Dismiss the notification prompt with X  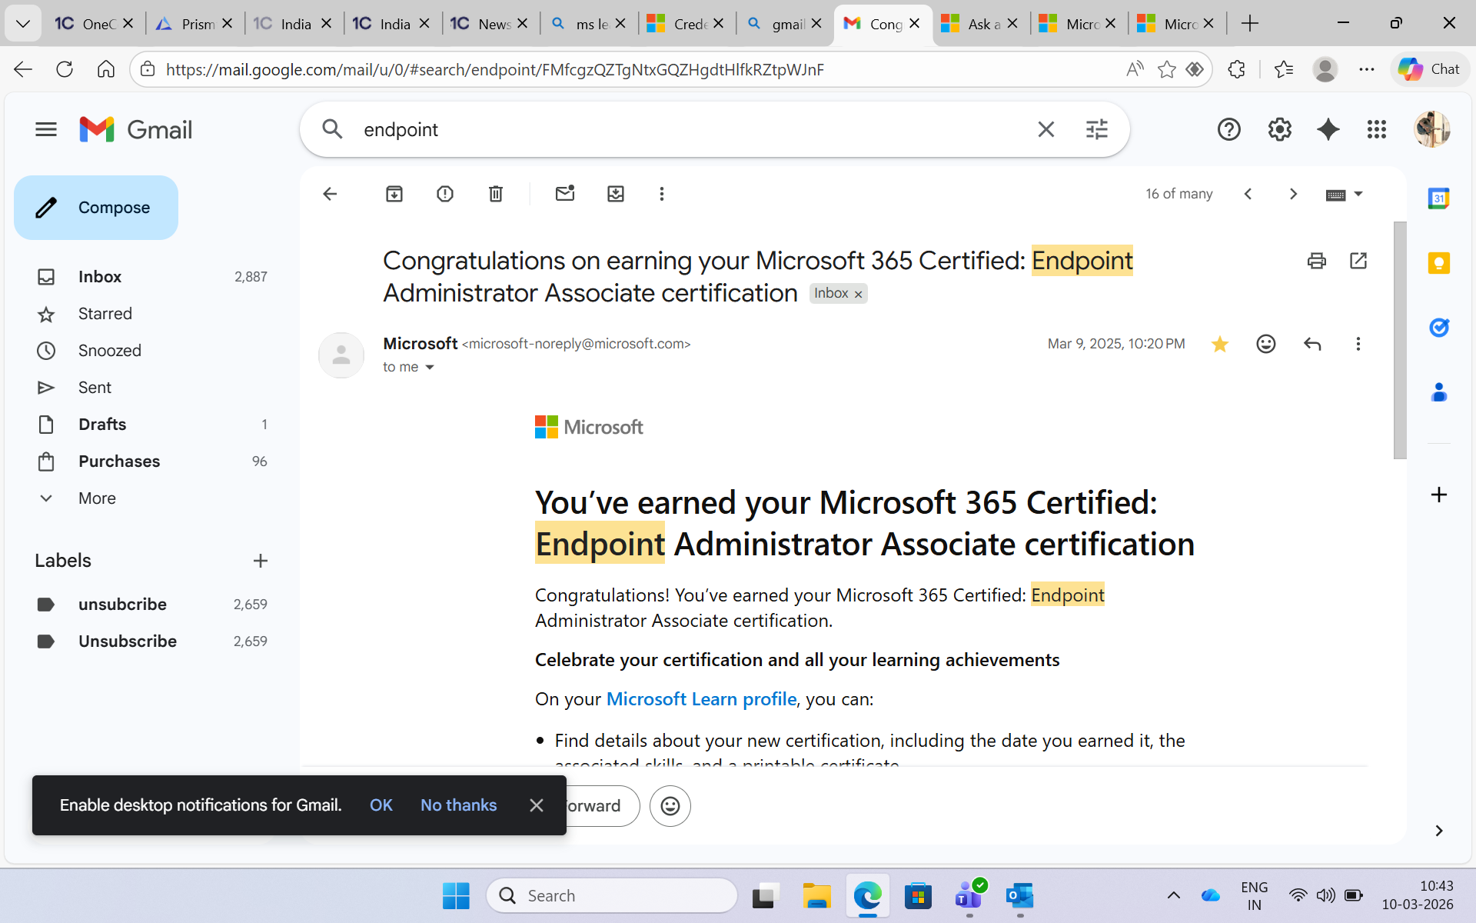tap(537, 805)
